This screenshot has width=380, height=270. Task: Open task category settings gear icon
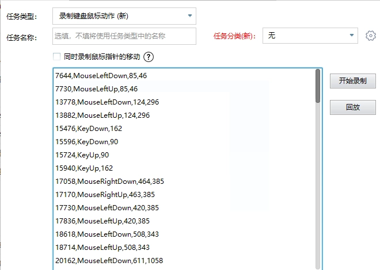coord(370,36)
